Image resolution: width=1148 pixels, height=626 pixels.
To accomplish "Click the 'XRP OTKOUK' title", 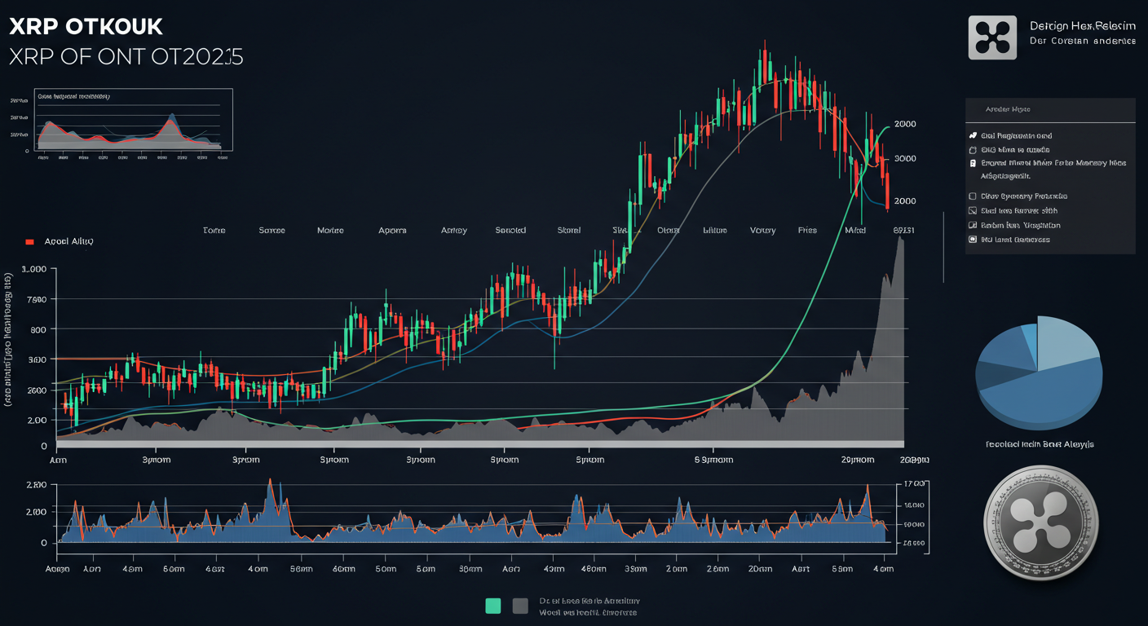I will (86, 27).
